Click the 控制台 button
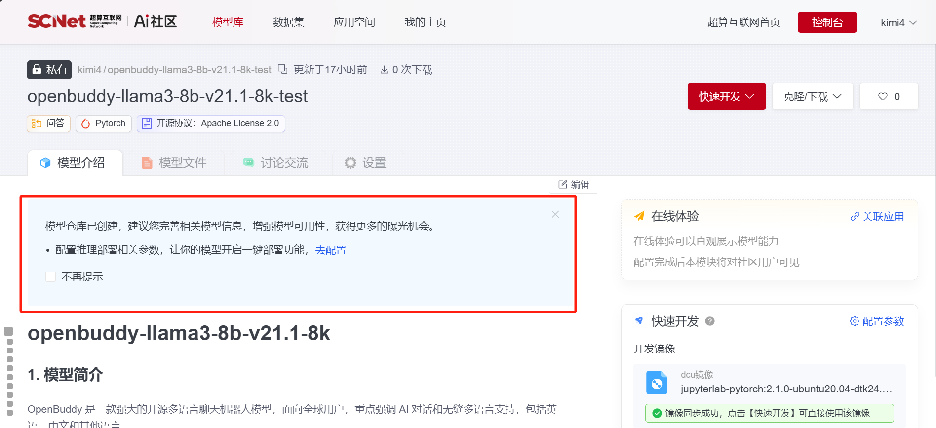 click(x=827, y=22)
